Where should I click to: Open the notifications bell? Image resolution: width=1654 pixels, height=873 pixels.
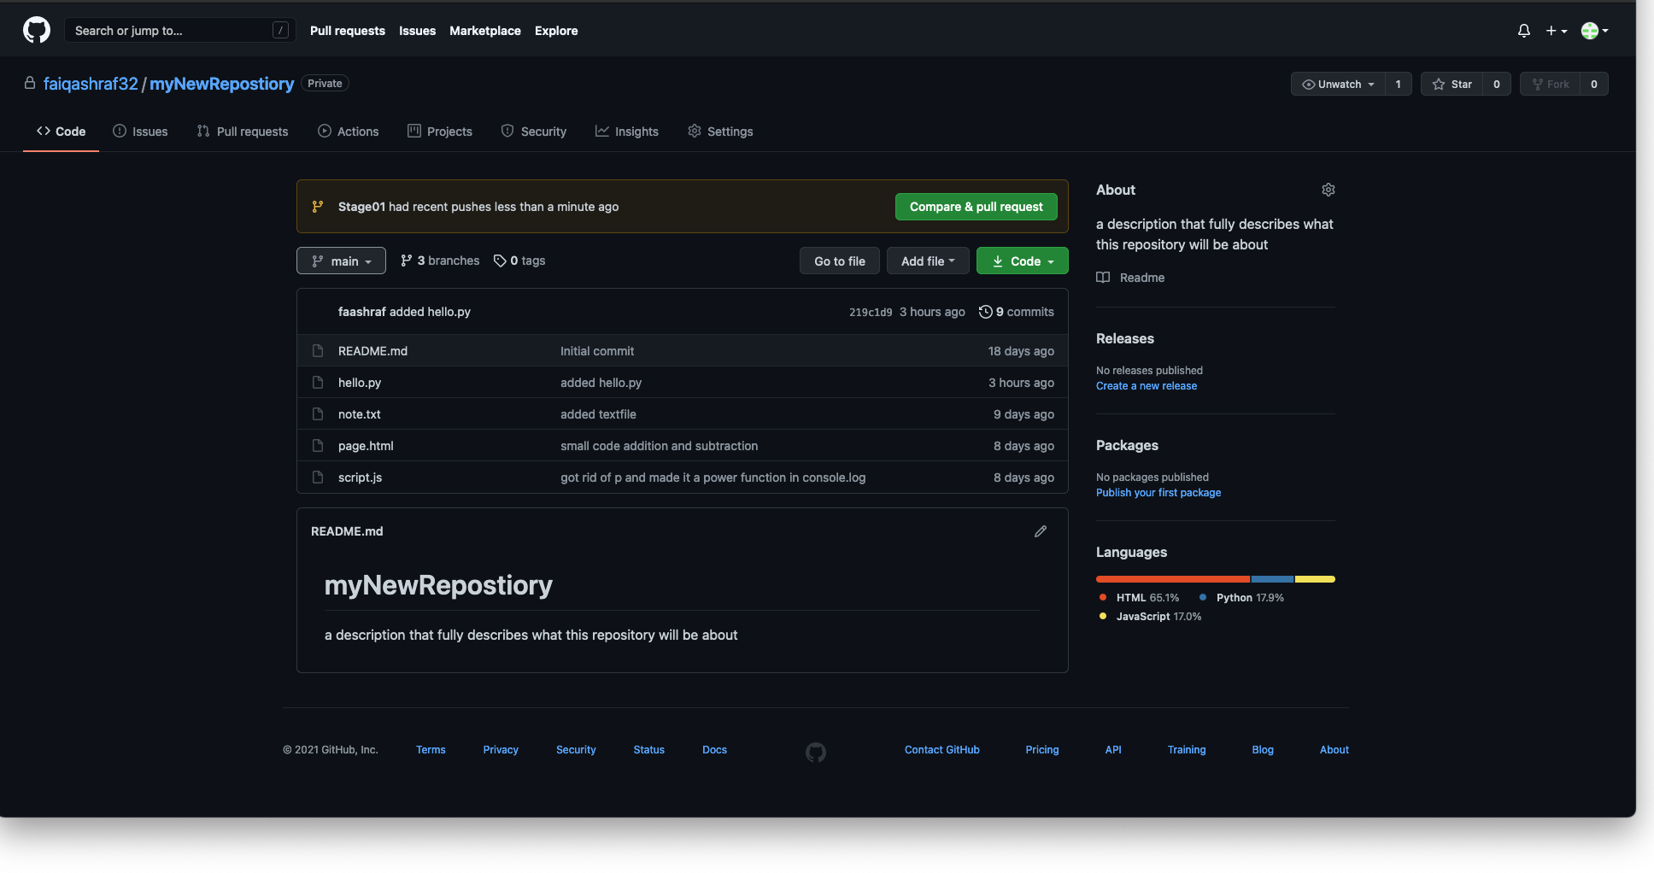pos(1524,31)
